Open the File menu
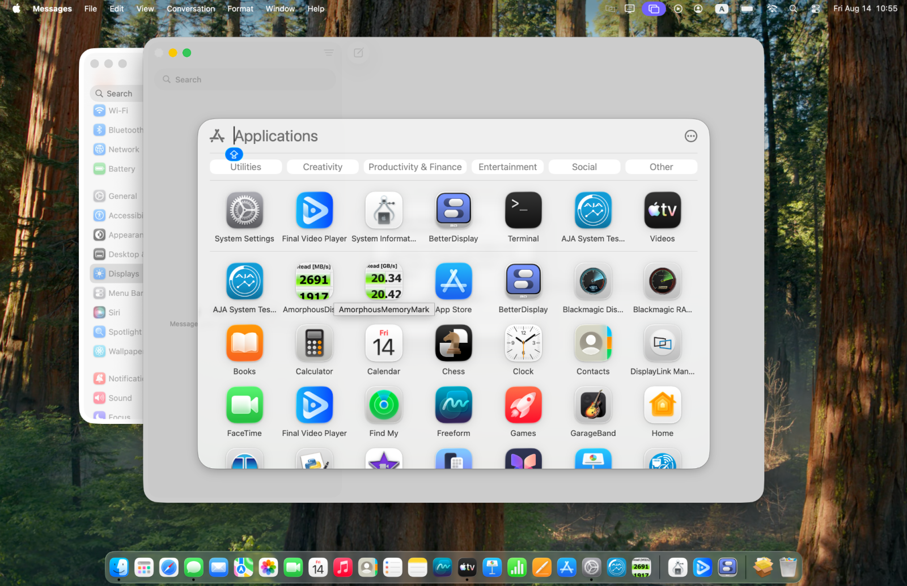Image resolution: width=907 pixels, height=586 pixels. (x=91, y=9)
